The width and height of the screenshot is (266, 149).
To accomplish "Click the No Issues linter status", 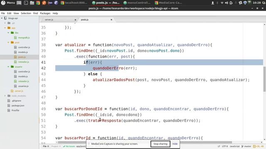I will tap(69, 146).
